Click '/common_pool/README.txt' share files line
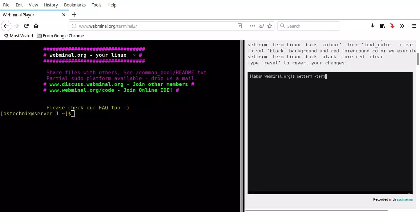This screenshot has width=420, height=212. click(126, 73)
